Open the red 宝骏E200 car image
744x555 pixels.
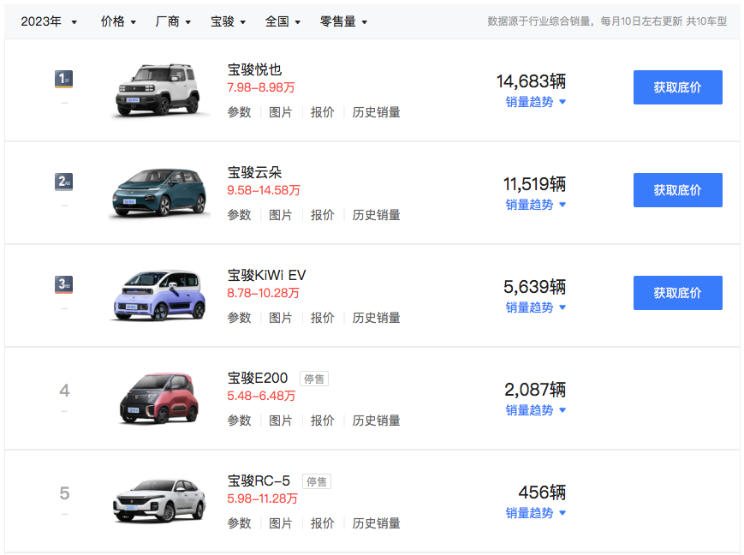(158, 398)
